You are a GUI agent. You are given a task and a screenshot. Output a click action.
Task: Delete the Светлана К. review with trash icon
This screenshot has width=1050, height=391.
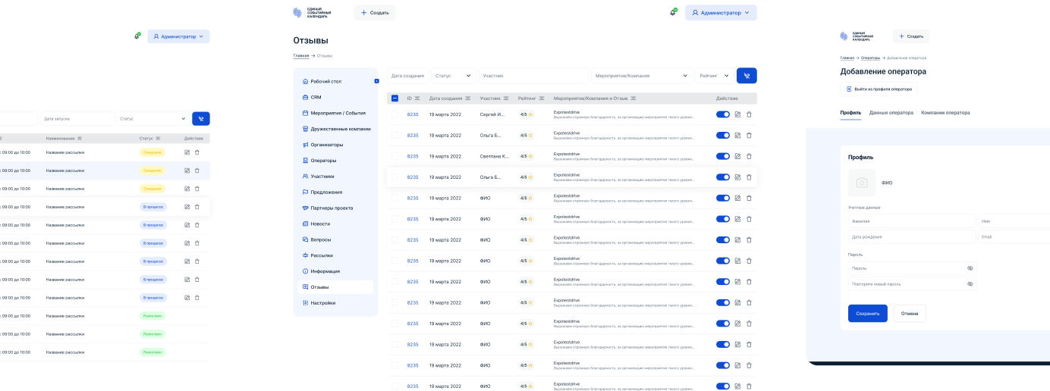point(749,156)
